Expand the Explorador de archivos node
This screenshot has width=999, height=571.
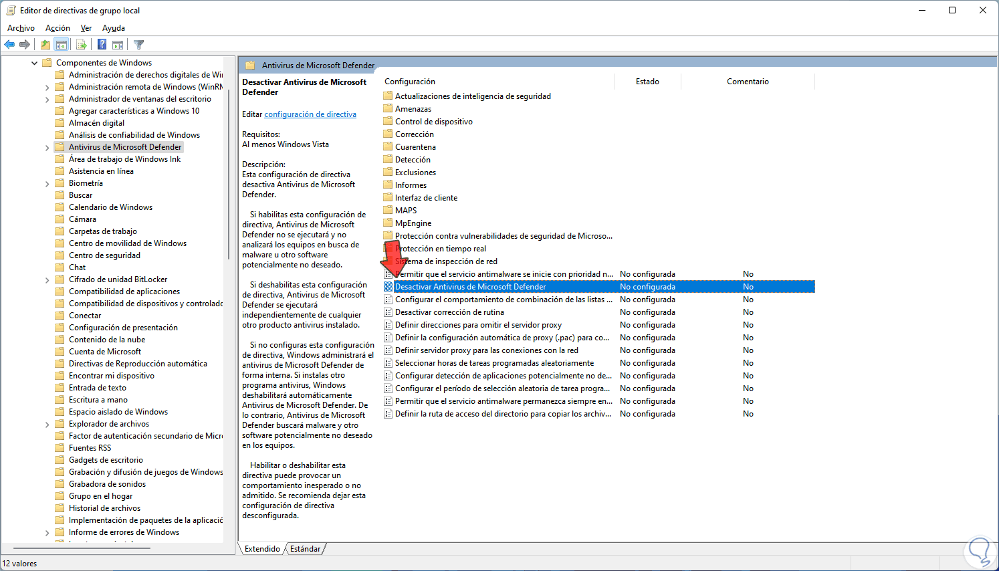(47, 425)
